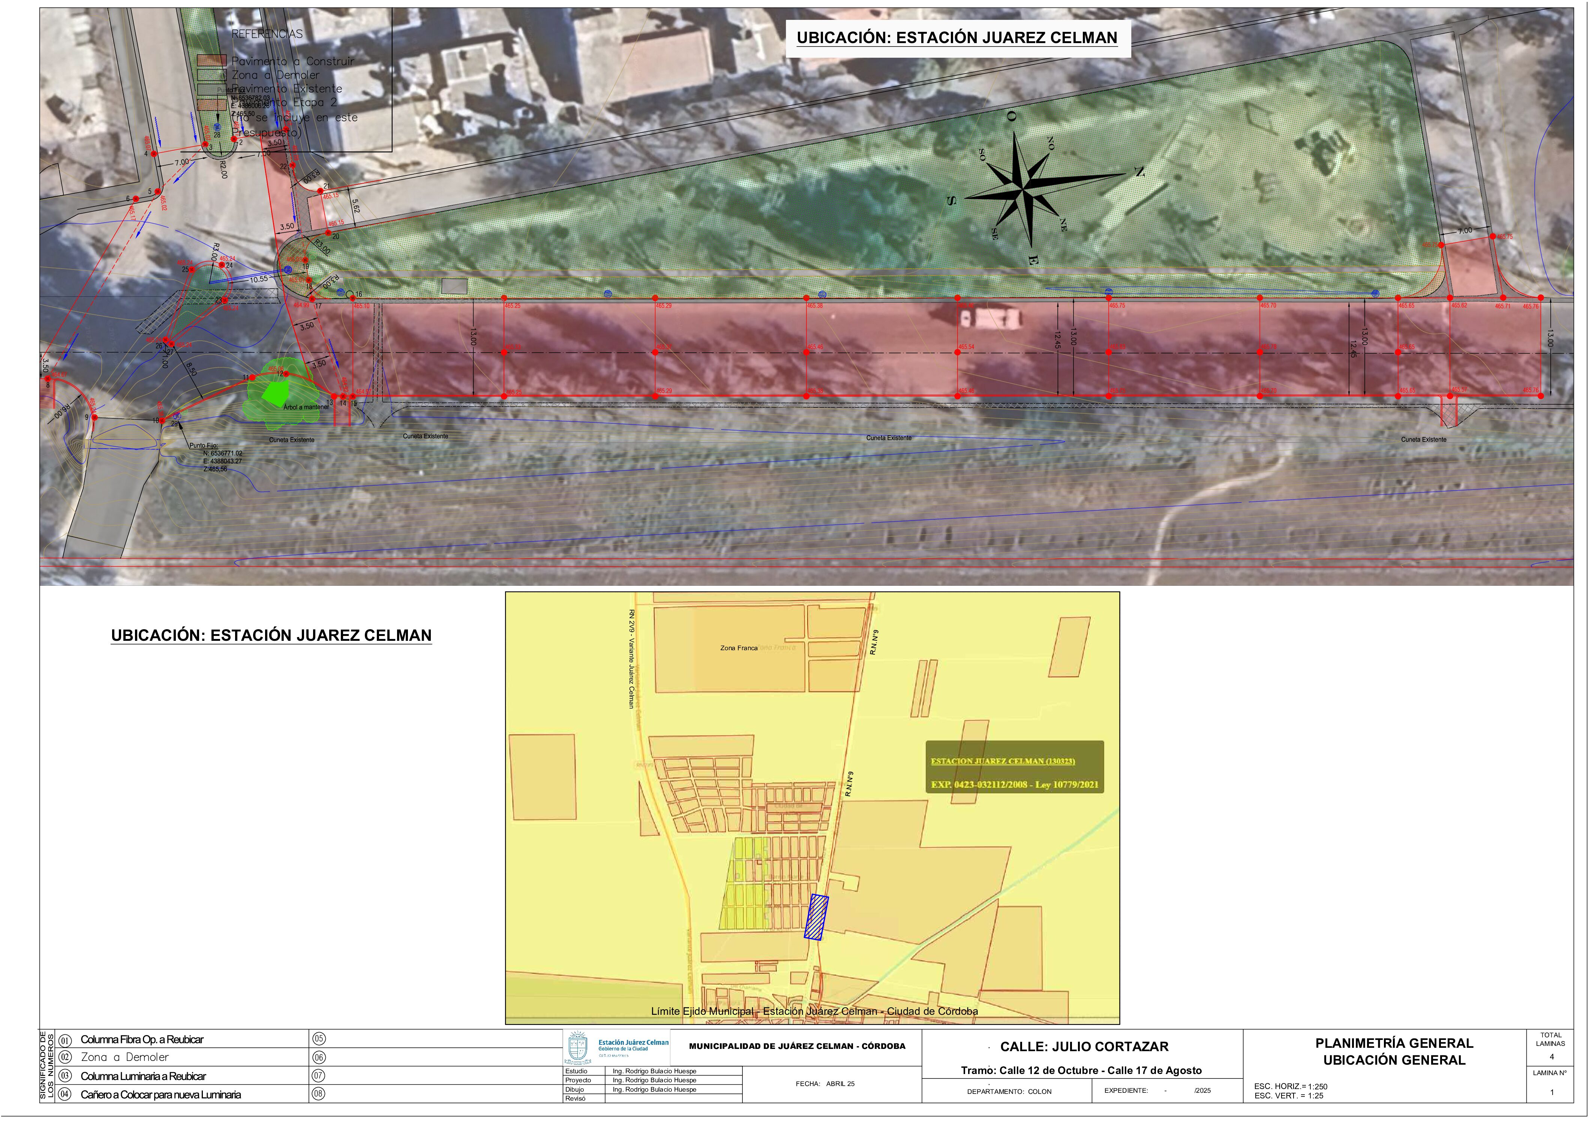Screen dimensions: 1589x1122
Task: Click the engineer name in the 'Dibujo' row
Action: click(654, 1089)
